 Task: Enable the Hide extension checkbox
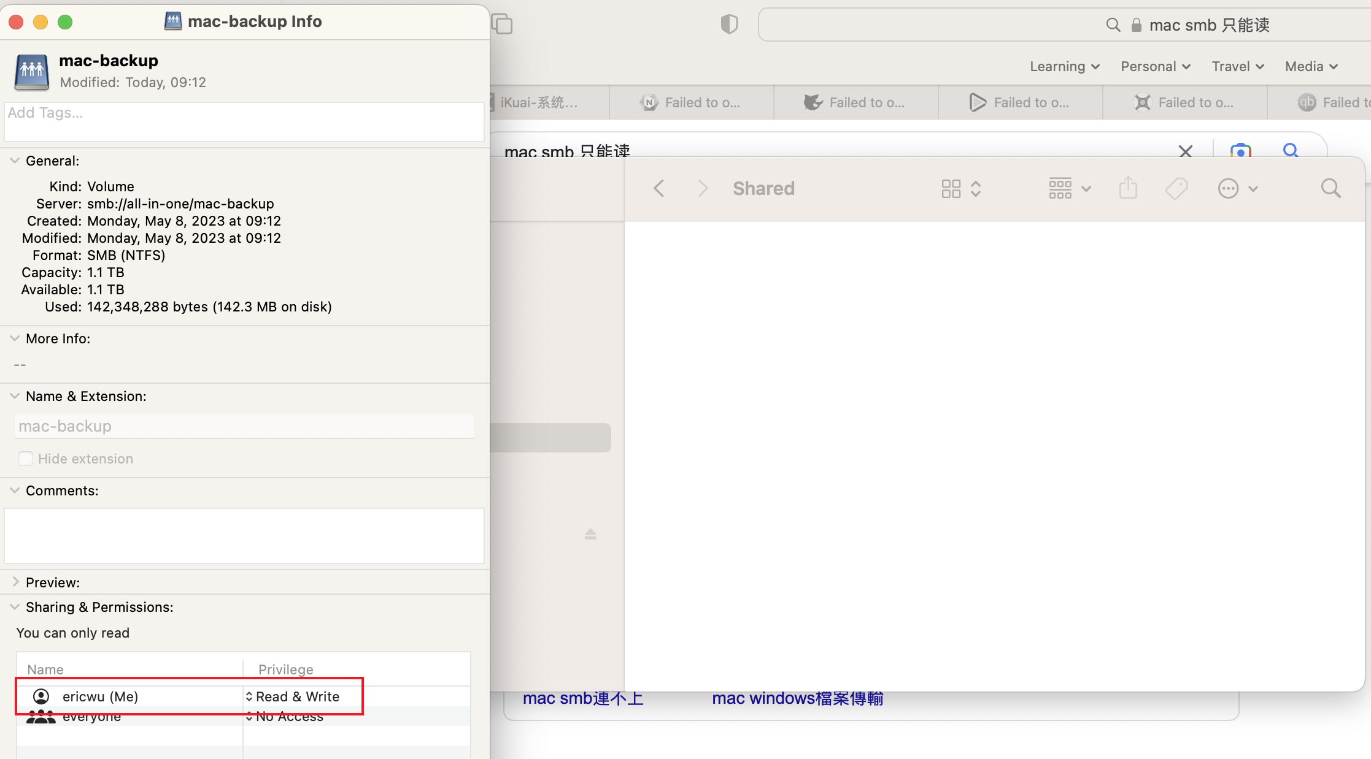[25, 458]
